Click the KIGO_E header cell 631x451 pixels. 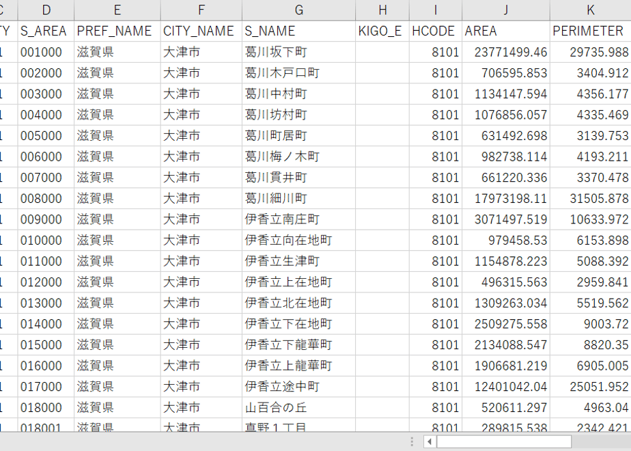point(382,31)
